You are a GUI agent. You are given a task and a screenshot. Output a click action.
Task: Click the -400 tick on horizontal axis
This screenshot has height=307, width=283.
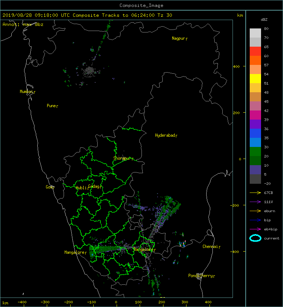[x=22, y=302]
